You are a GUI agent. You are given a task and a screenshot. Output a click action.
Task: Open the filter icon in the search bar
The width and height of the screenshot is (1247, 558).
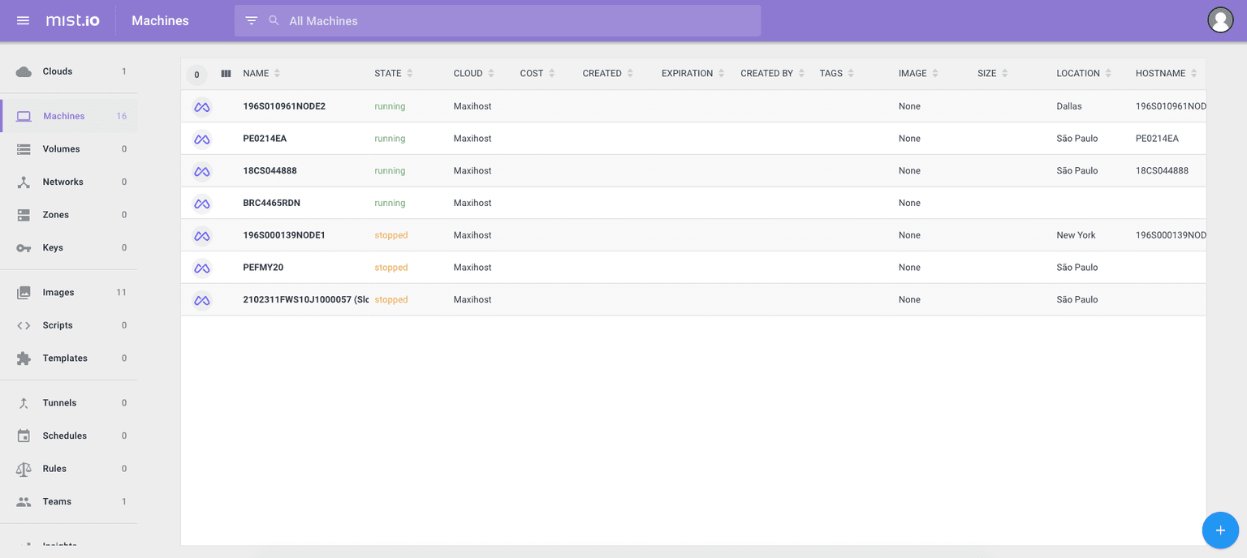(x=252, y=20)
